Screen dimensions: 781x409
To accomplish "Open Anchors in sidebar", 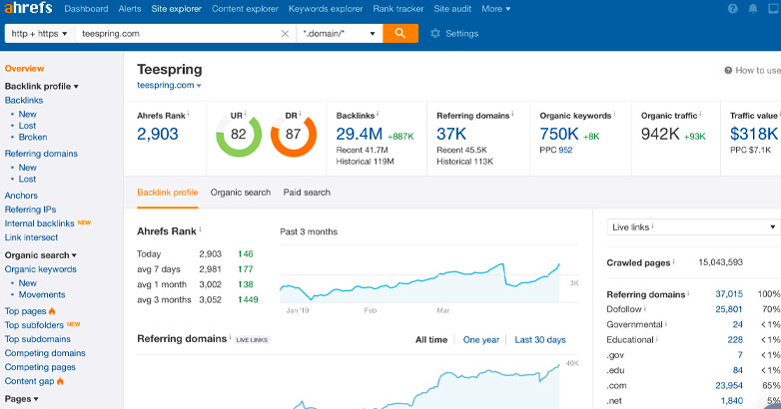I will [x=21, y=196].
